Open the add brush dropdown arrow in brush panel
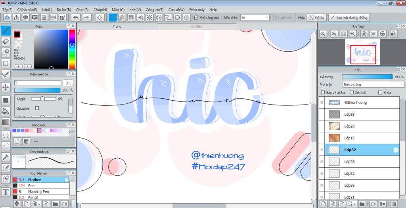Viewport: 406px width, 208px height. (x=39, y=204)
